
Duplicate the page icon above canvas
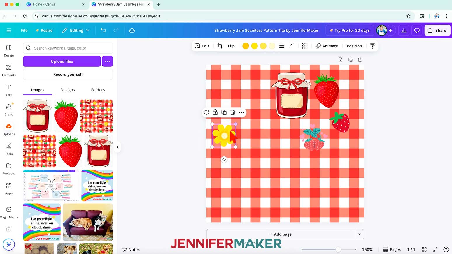pyautogui.click(x=350, y=60)
